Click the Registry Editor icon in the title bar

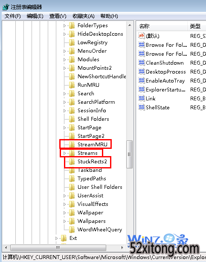[6, 7]
